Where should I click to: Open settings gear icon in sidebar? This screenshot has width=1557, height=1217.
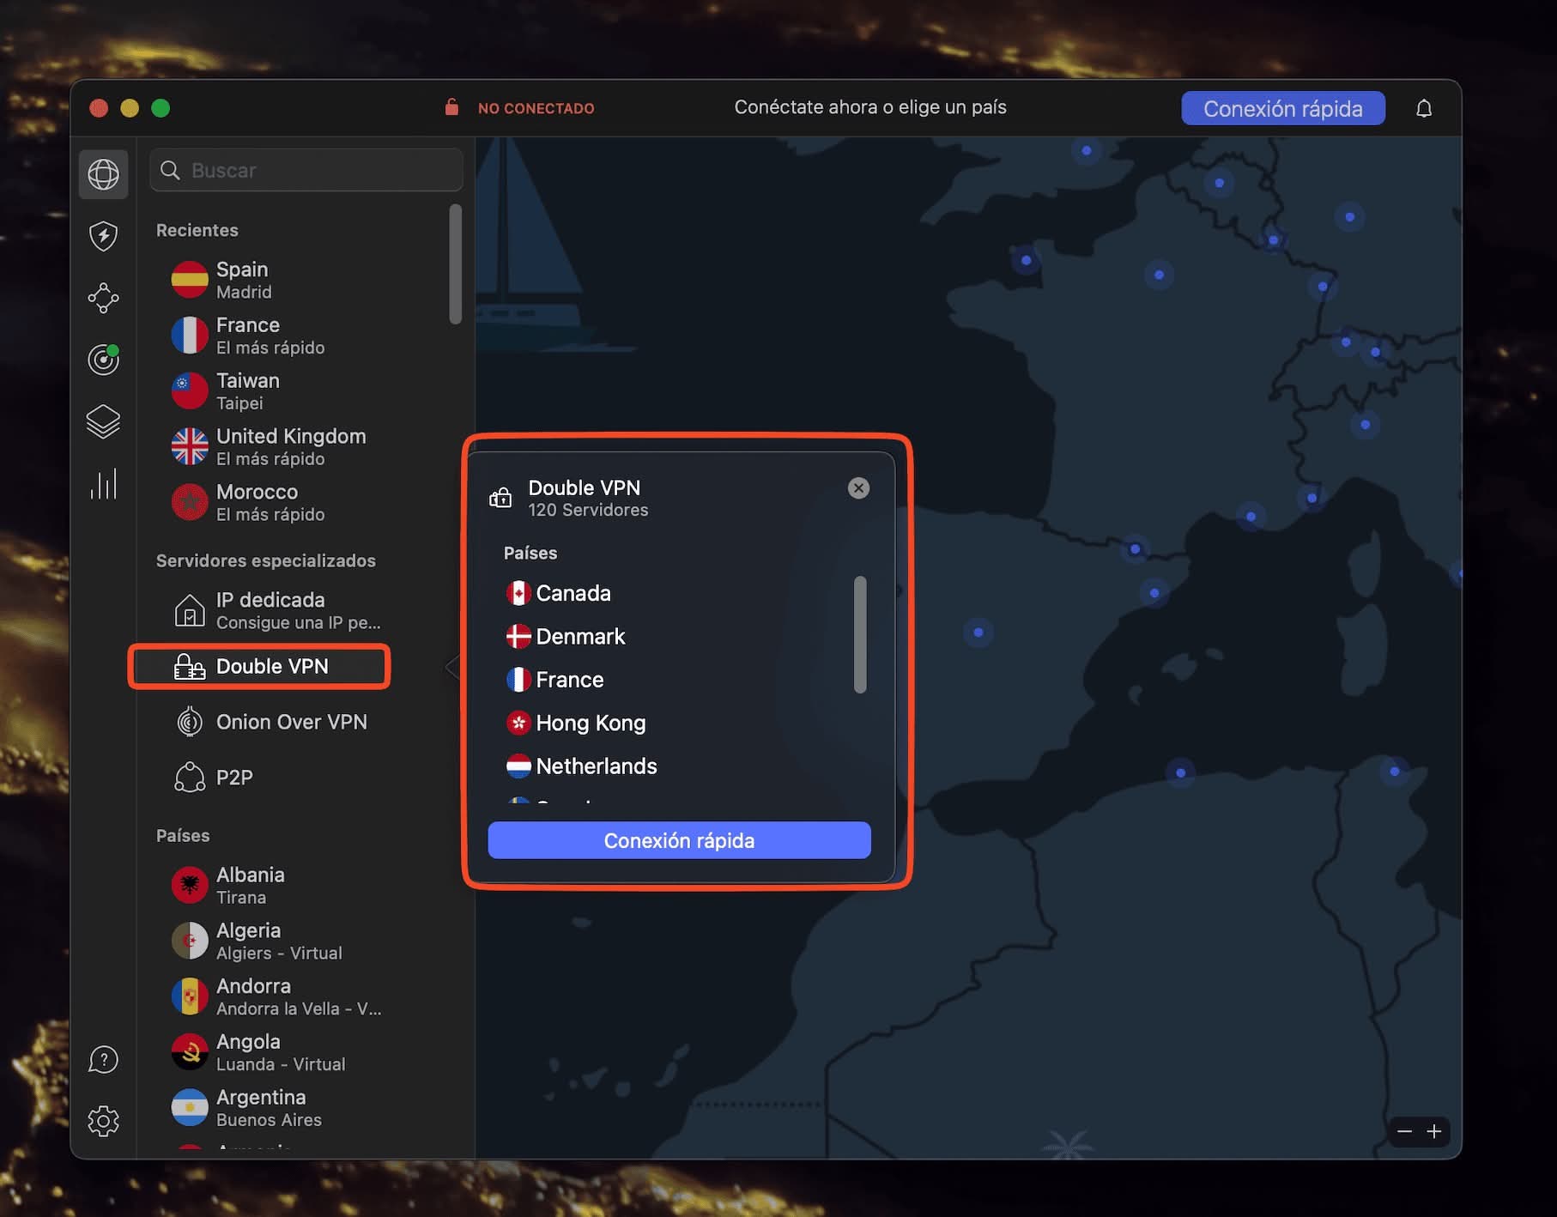coord(103,1121)
